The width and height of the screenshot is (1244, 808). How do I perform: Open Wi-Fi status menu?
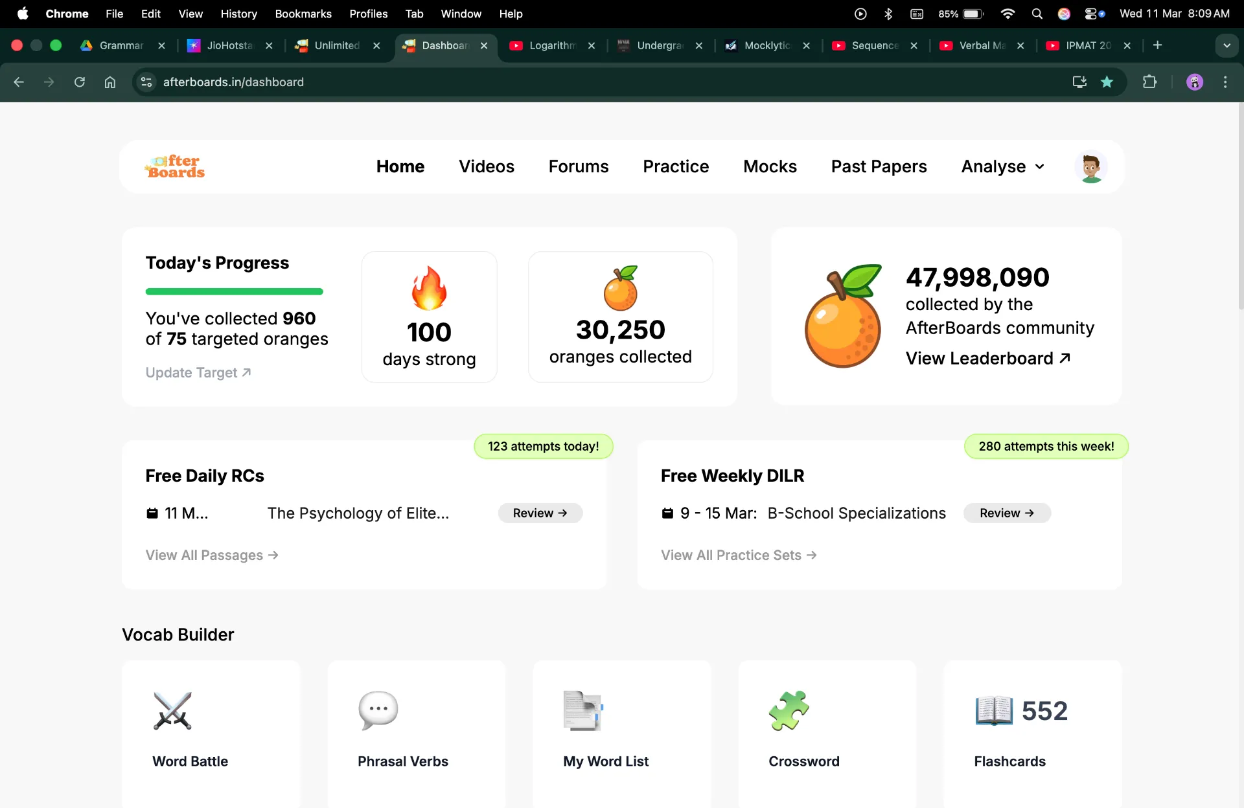point(1008,14)
